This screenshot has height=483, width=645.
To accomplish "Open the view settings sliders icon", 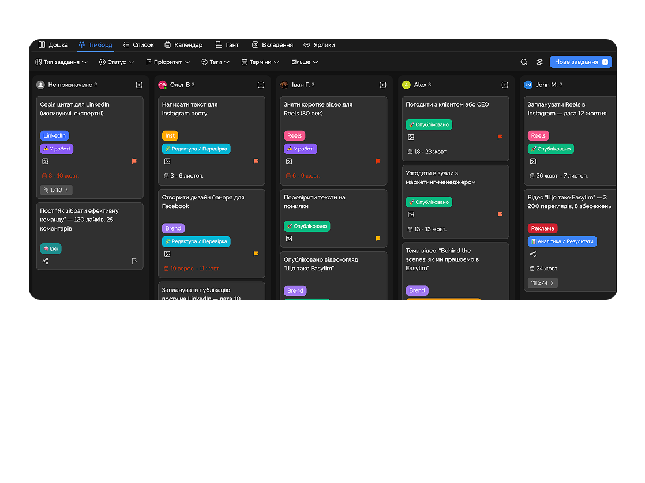I will [539, 62].
